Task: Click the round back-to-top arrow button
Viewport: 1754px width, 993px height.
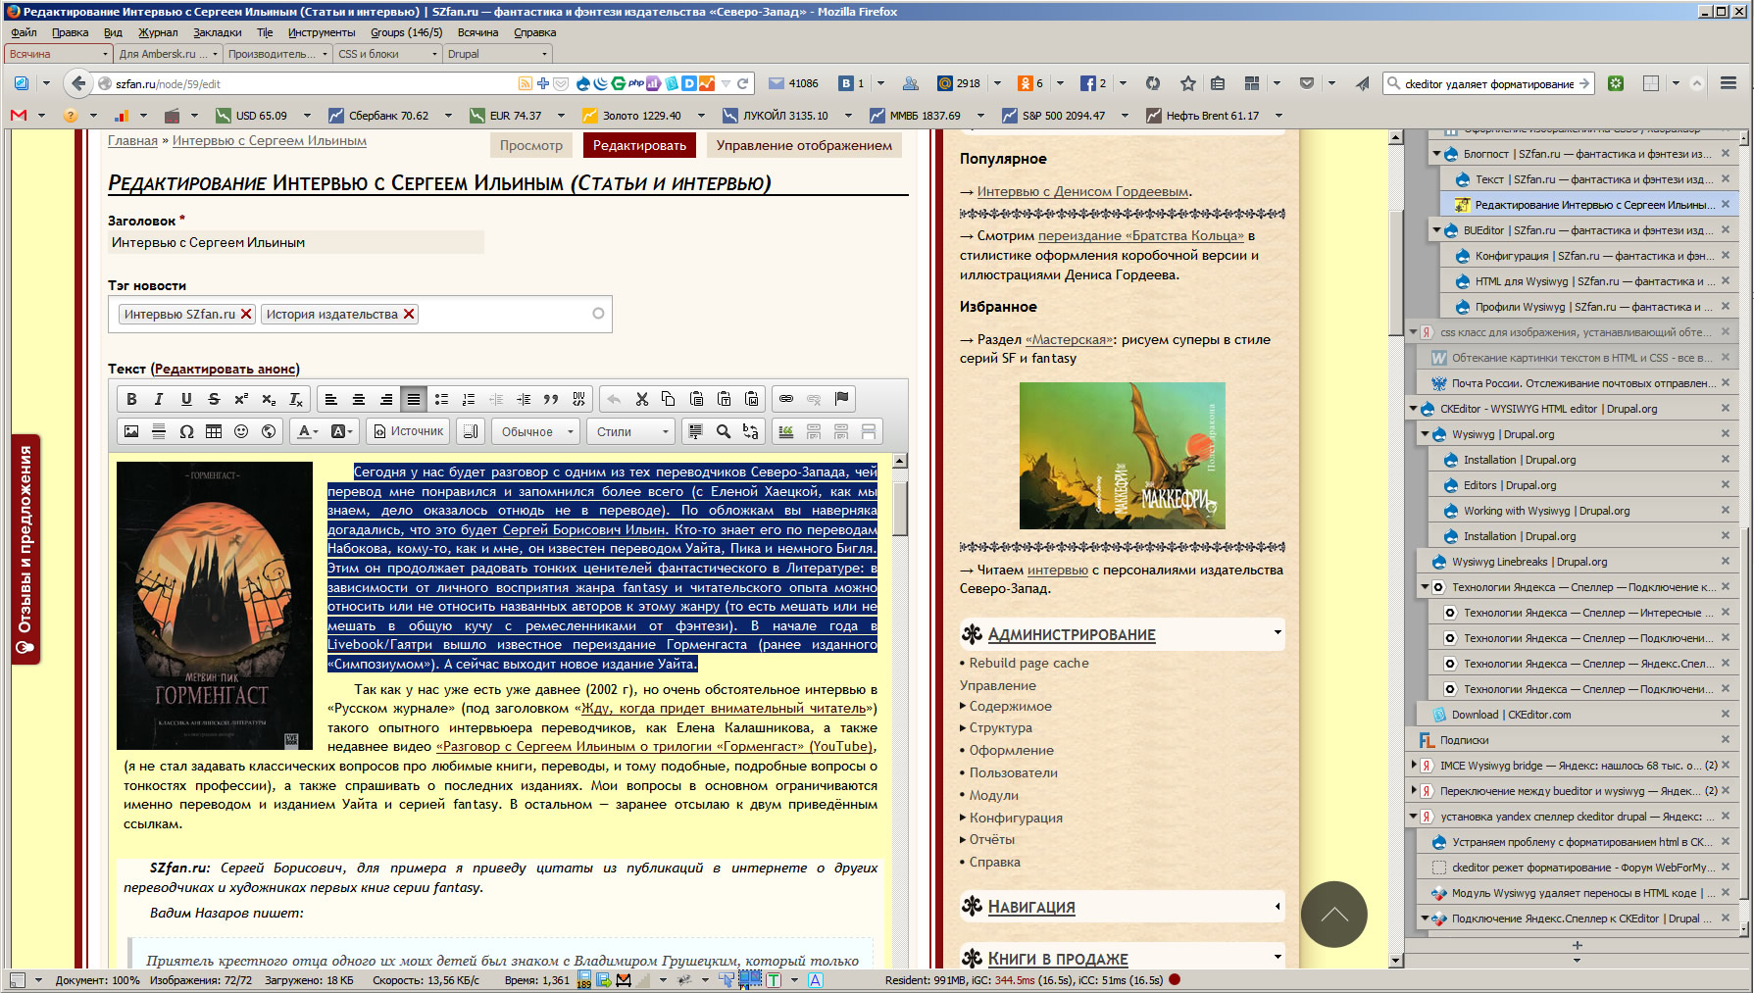Action: pos(1333,914)
